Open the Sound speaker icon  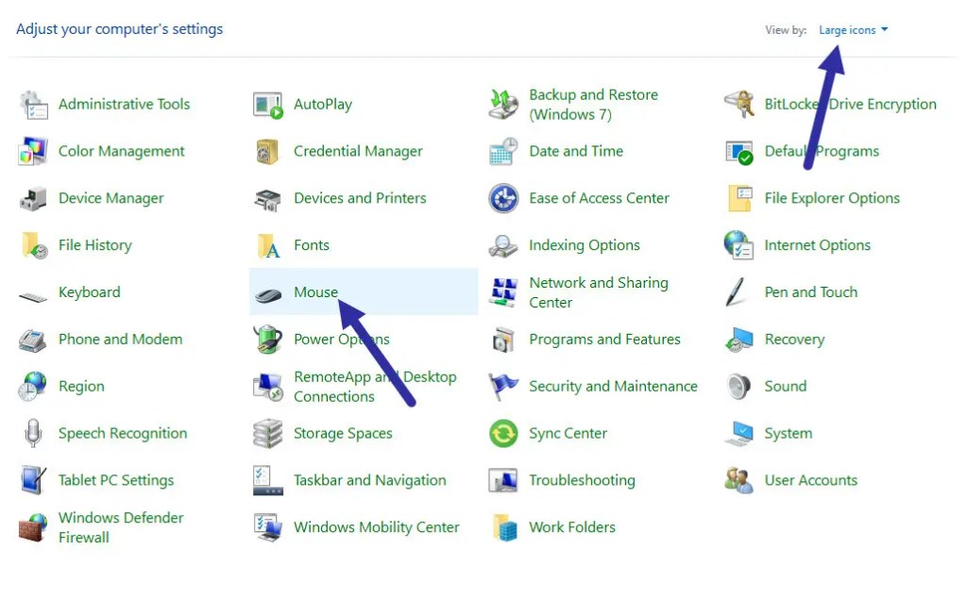click(738, 387)
